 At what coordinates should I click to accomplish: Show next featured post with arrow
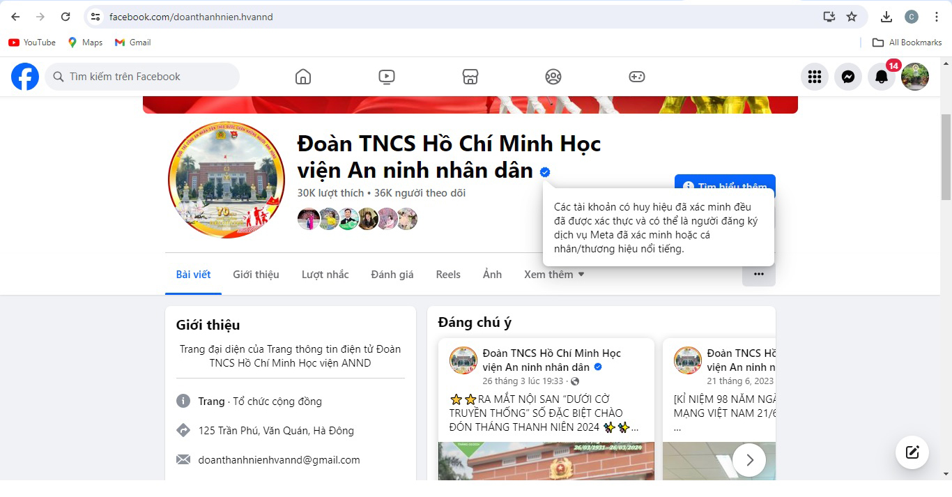point(749,460)
